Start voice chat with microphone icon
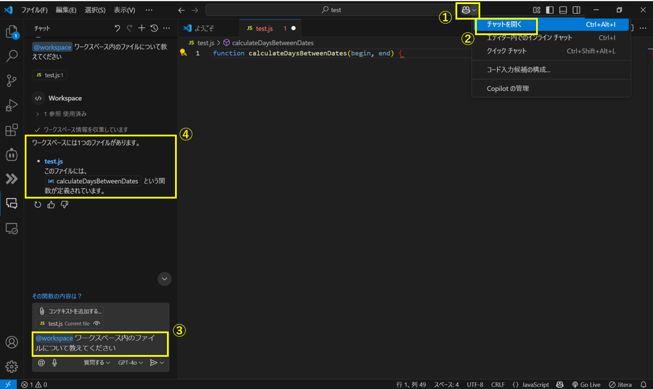 pos(55,363)
